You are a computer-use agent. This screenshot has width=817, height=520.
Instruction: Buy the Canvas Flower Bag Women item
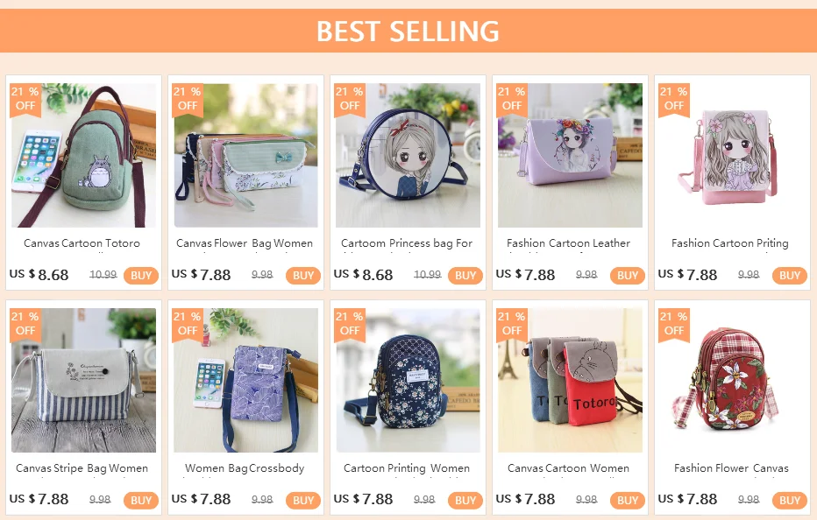click(302, 276)
